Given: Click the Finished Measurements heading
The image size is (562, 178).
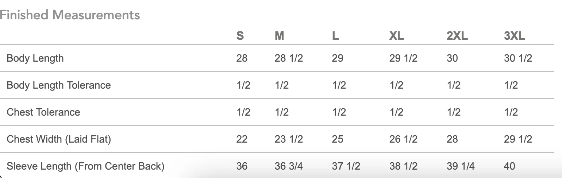Looking at the screenshot, I should [70, 15].
